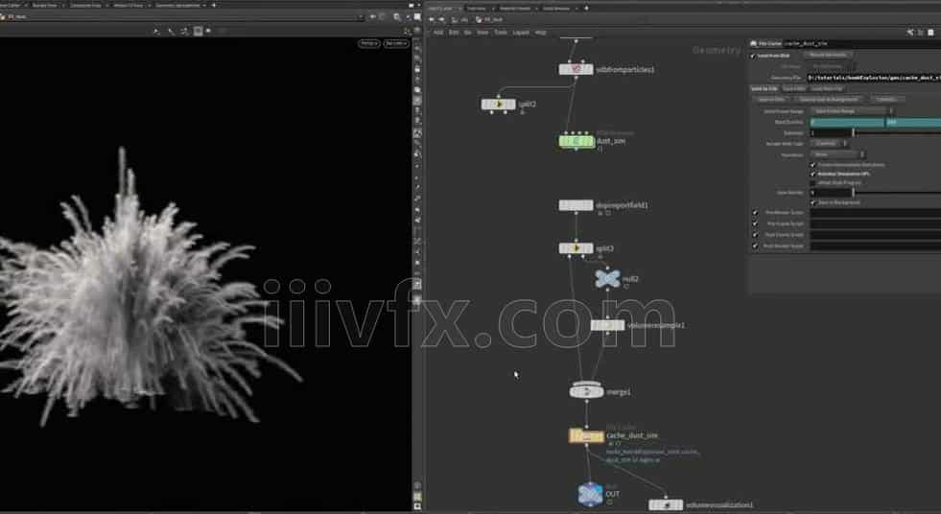This screenshot has height=514, width=941.
Task: Switch to the Render View tab
Action: click(x=46, y=5)
